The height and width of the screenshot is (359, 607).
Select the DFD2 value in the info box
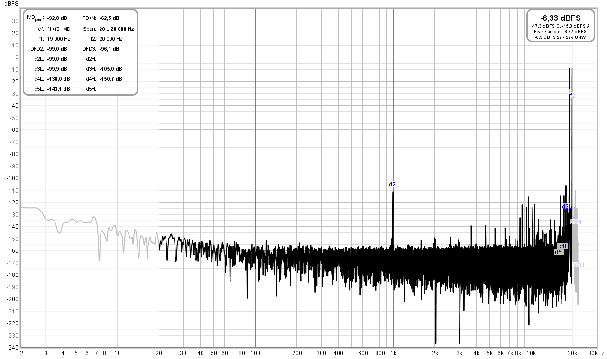[57, 49]
